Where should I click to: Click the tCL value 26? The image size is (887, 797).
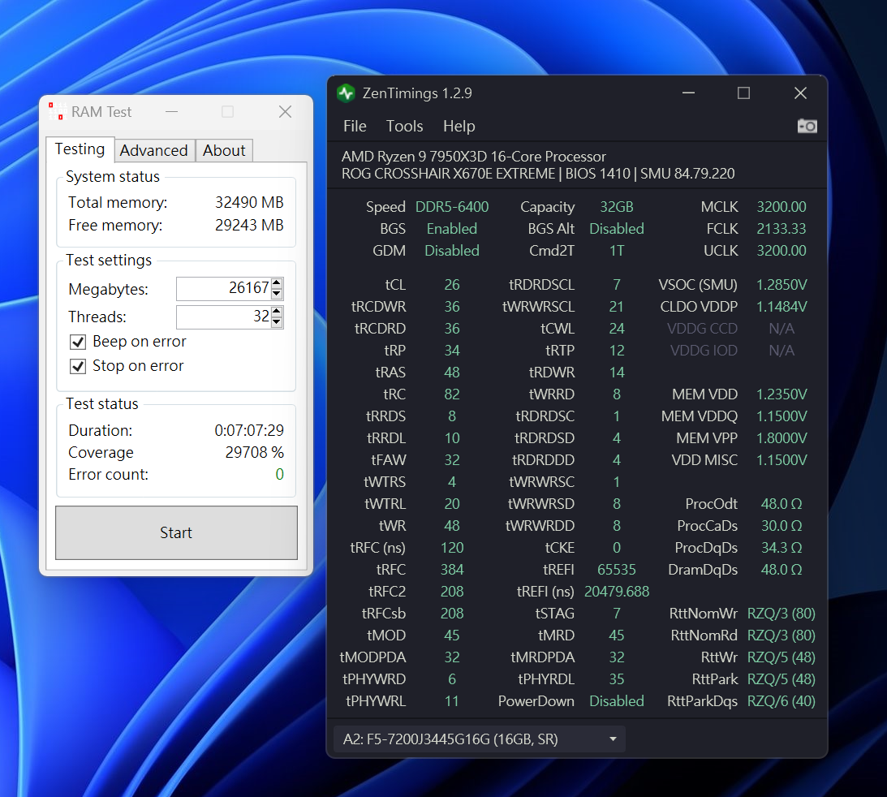click(x=452, y=285)
